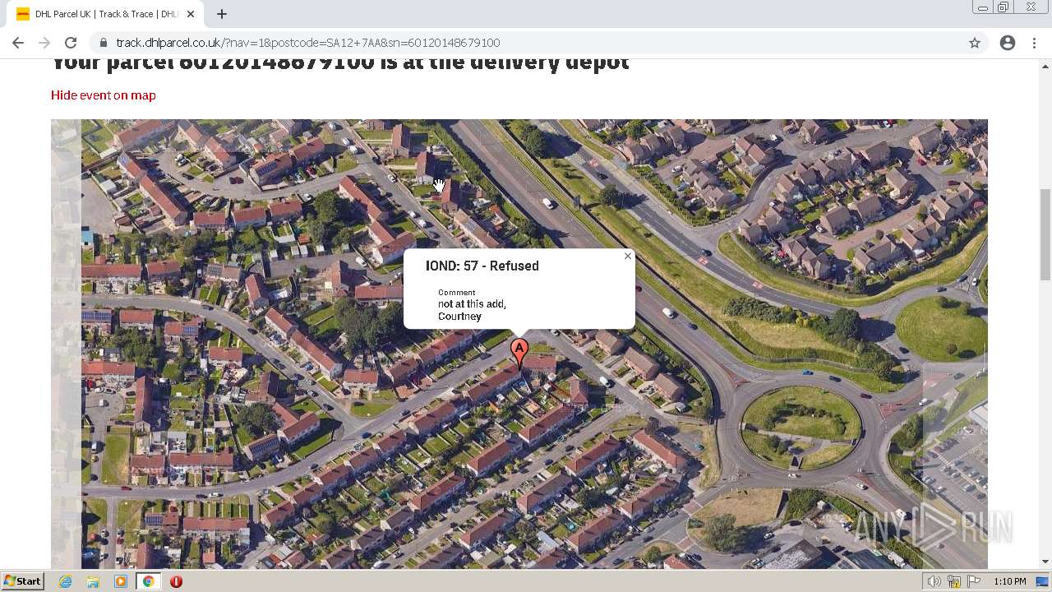Click the scrollbar down arrow

coord(1045,562)
